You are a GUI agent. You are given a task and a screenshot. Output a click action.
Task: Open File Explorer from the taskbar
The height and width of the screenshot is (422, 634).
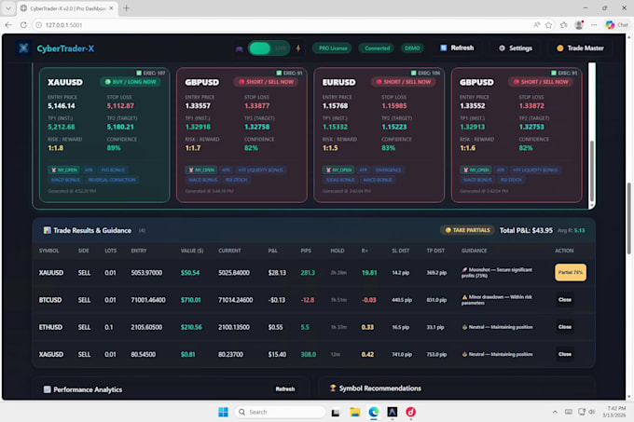click(355, 412)
